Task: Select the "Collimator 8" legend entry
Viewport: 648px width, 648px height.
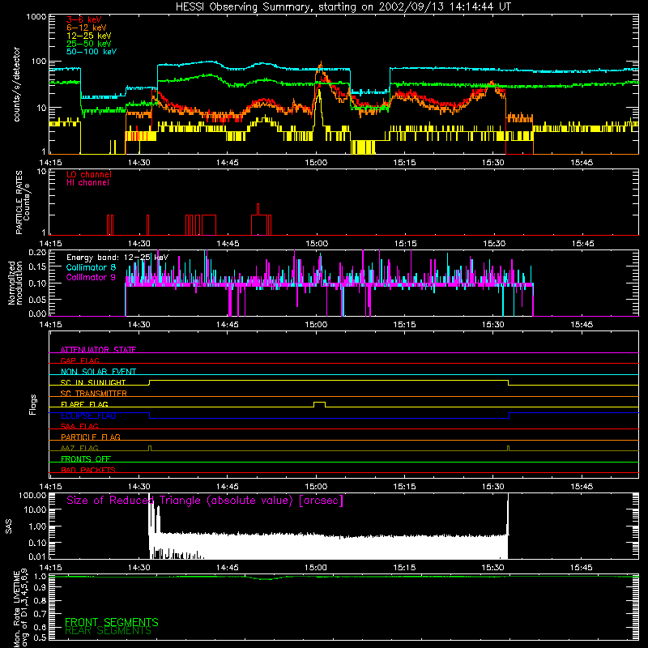Action: (91, 267)
